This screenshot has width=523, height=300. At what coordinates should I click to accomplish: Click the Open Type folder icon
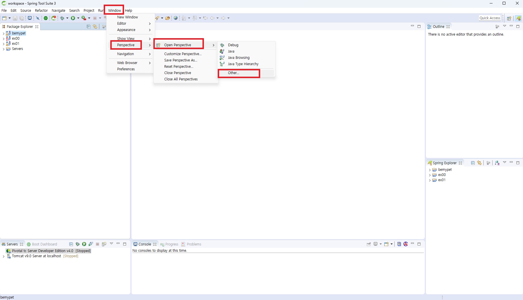point(167,18)
